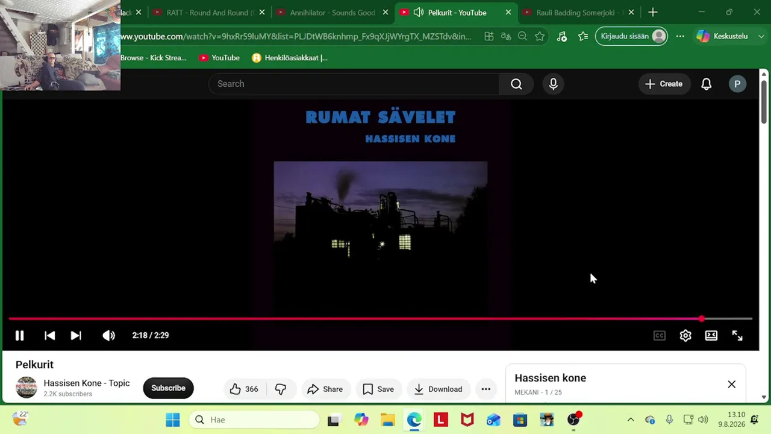This screenshot has height=434, width=771.
Task: Click Kirjaudu sisään sign-in button
Action: coord(632,36)
